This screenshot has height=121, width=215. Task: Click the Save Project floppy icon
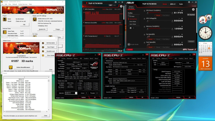43,47
